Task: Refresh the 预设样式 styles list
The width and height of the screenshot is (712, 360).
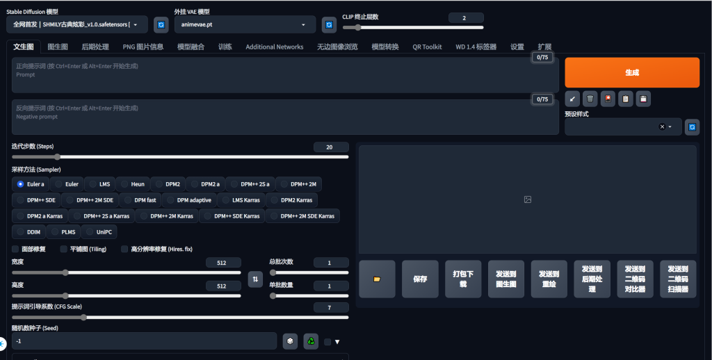Action: (x=692, y=127)
